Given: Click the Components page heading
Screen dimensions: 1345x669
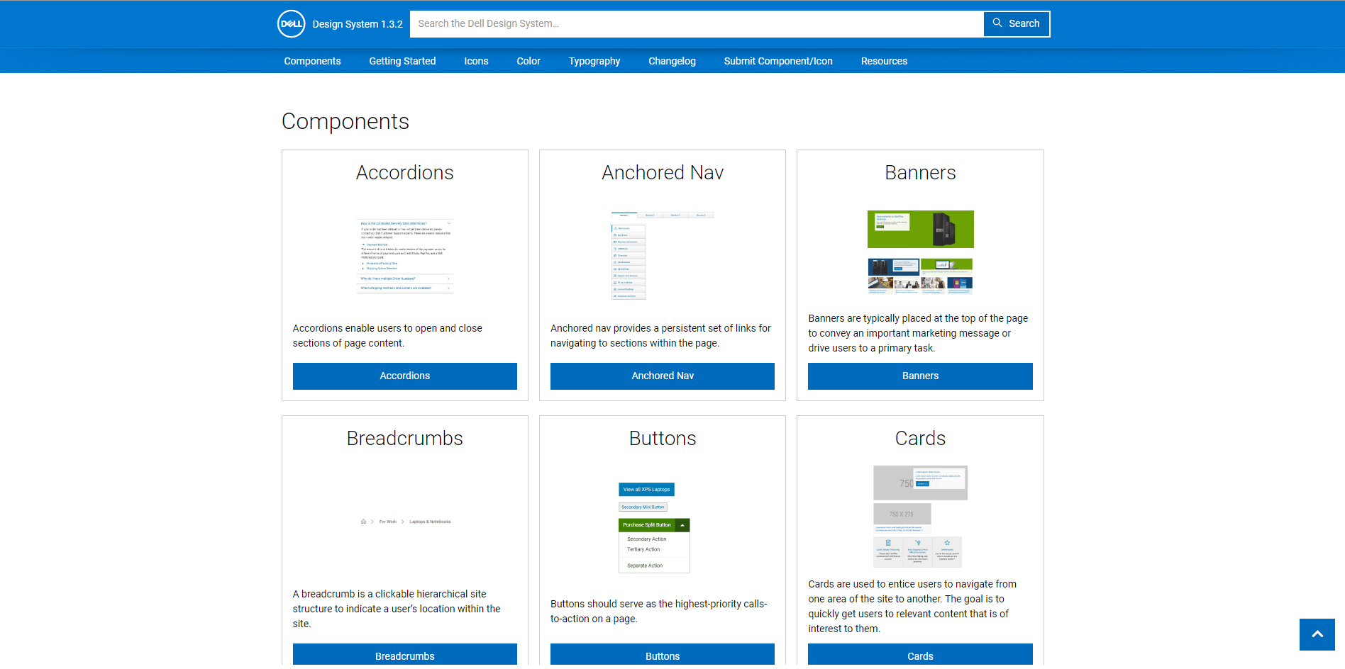Looking at the screenshot, I should click(x=345, y=121).
